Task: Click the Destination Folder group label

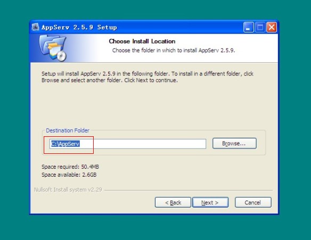Action: coord(68,130)
